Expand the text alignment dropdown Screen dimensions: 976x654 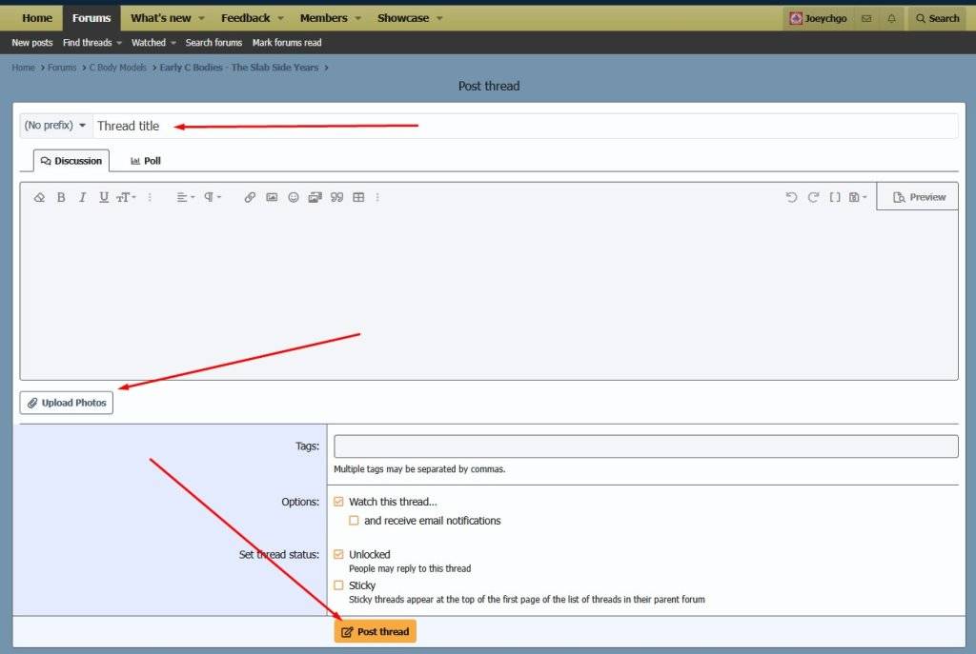coord(185,198)
